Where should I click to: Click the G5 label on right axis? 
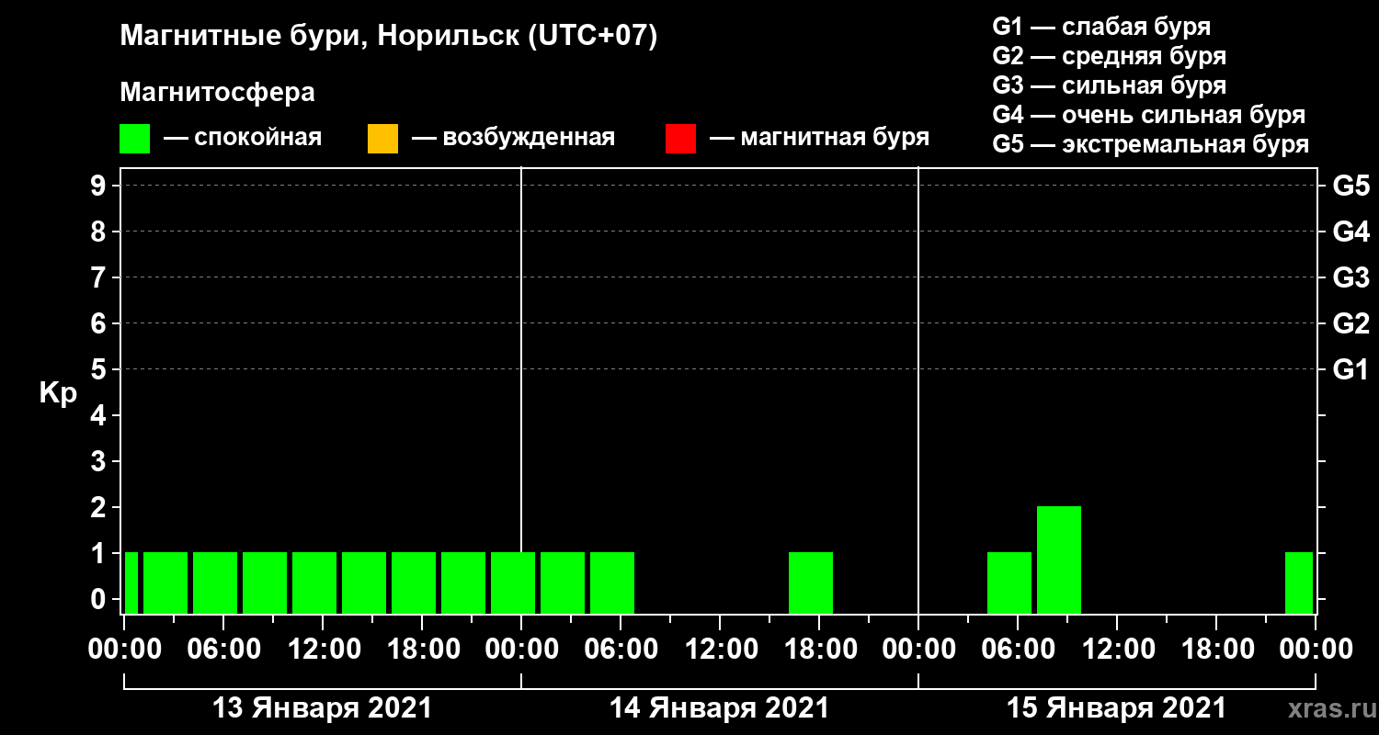(x=1351, y=186)
